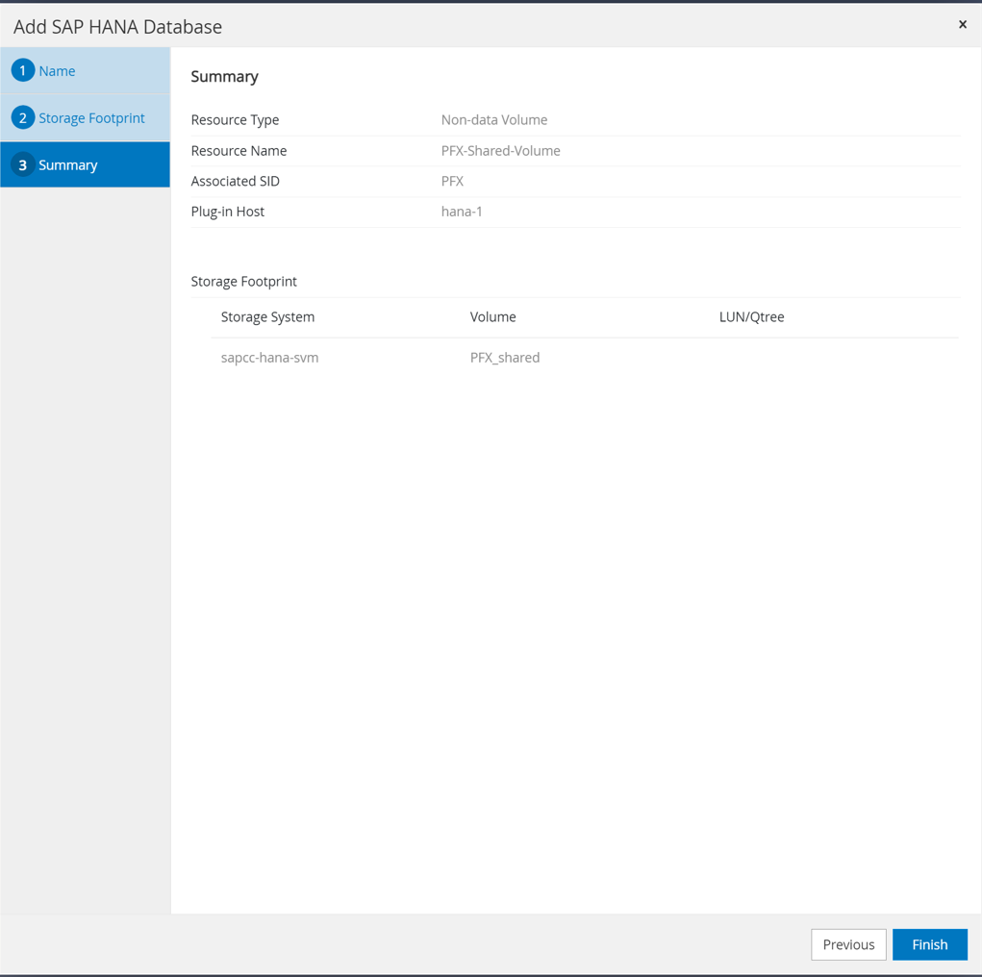Click the PFX associated SID value

[452, 181]
